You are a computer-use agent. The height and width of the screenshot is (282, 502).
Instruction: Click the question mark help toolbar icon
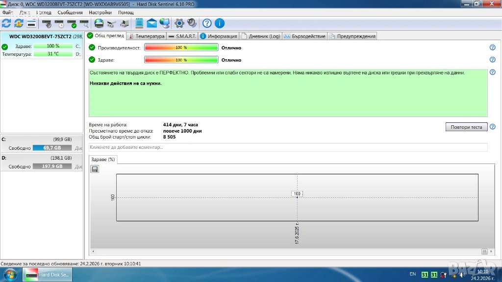click(207, 23)
